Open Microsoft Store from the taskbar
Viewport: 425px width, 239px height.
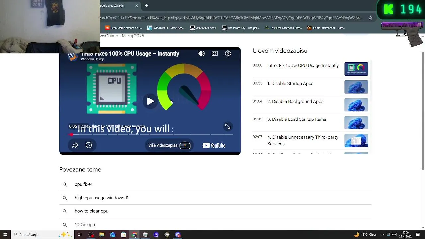pos(124,235)
